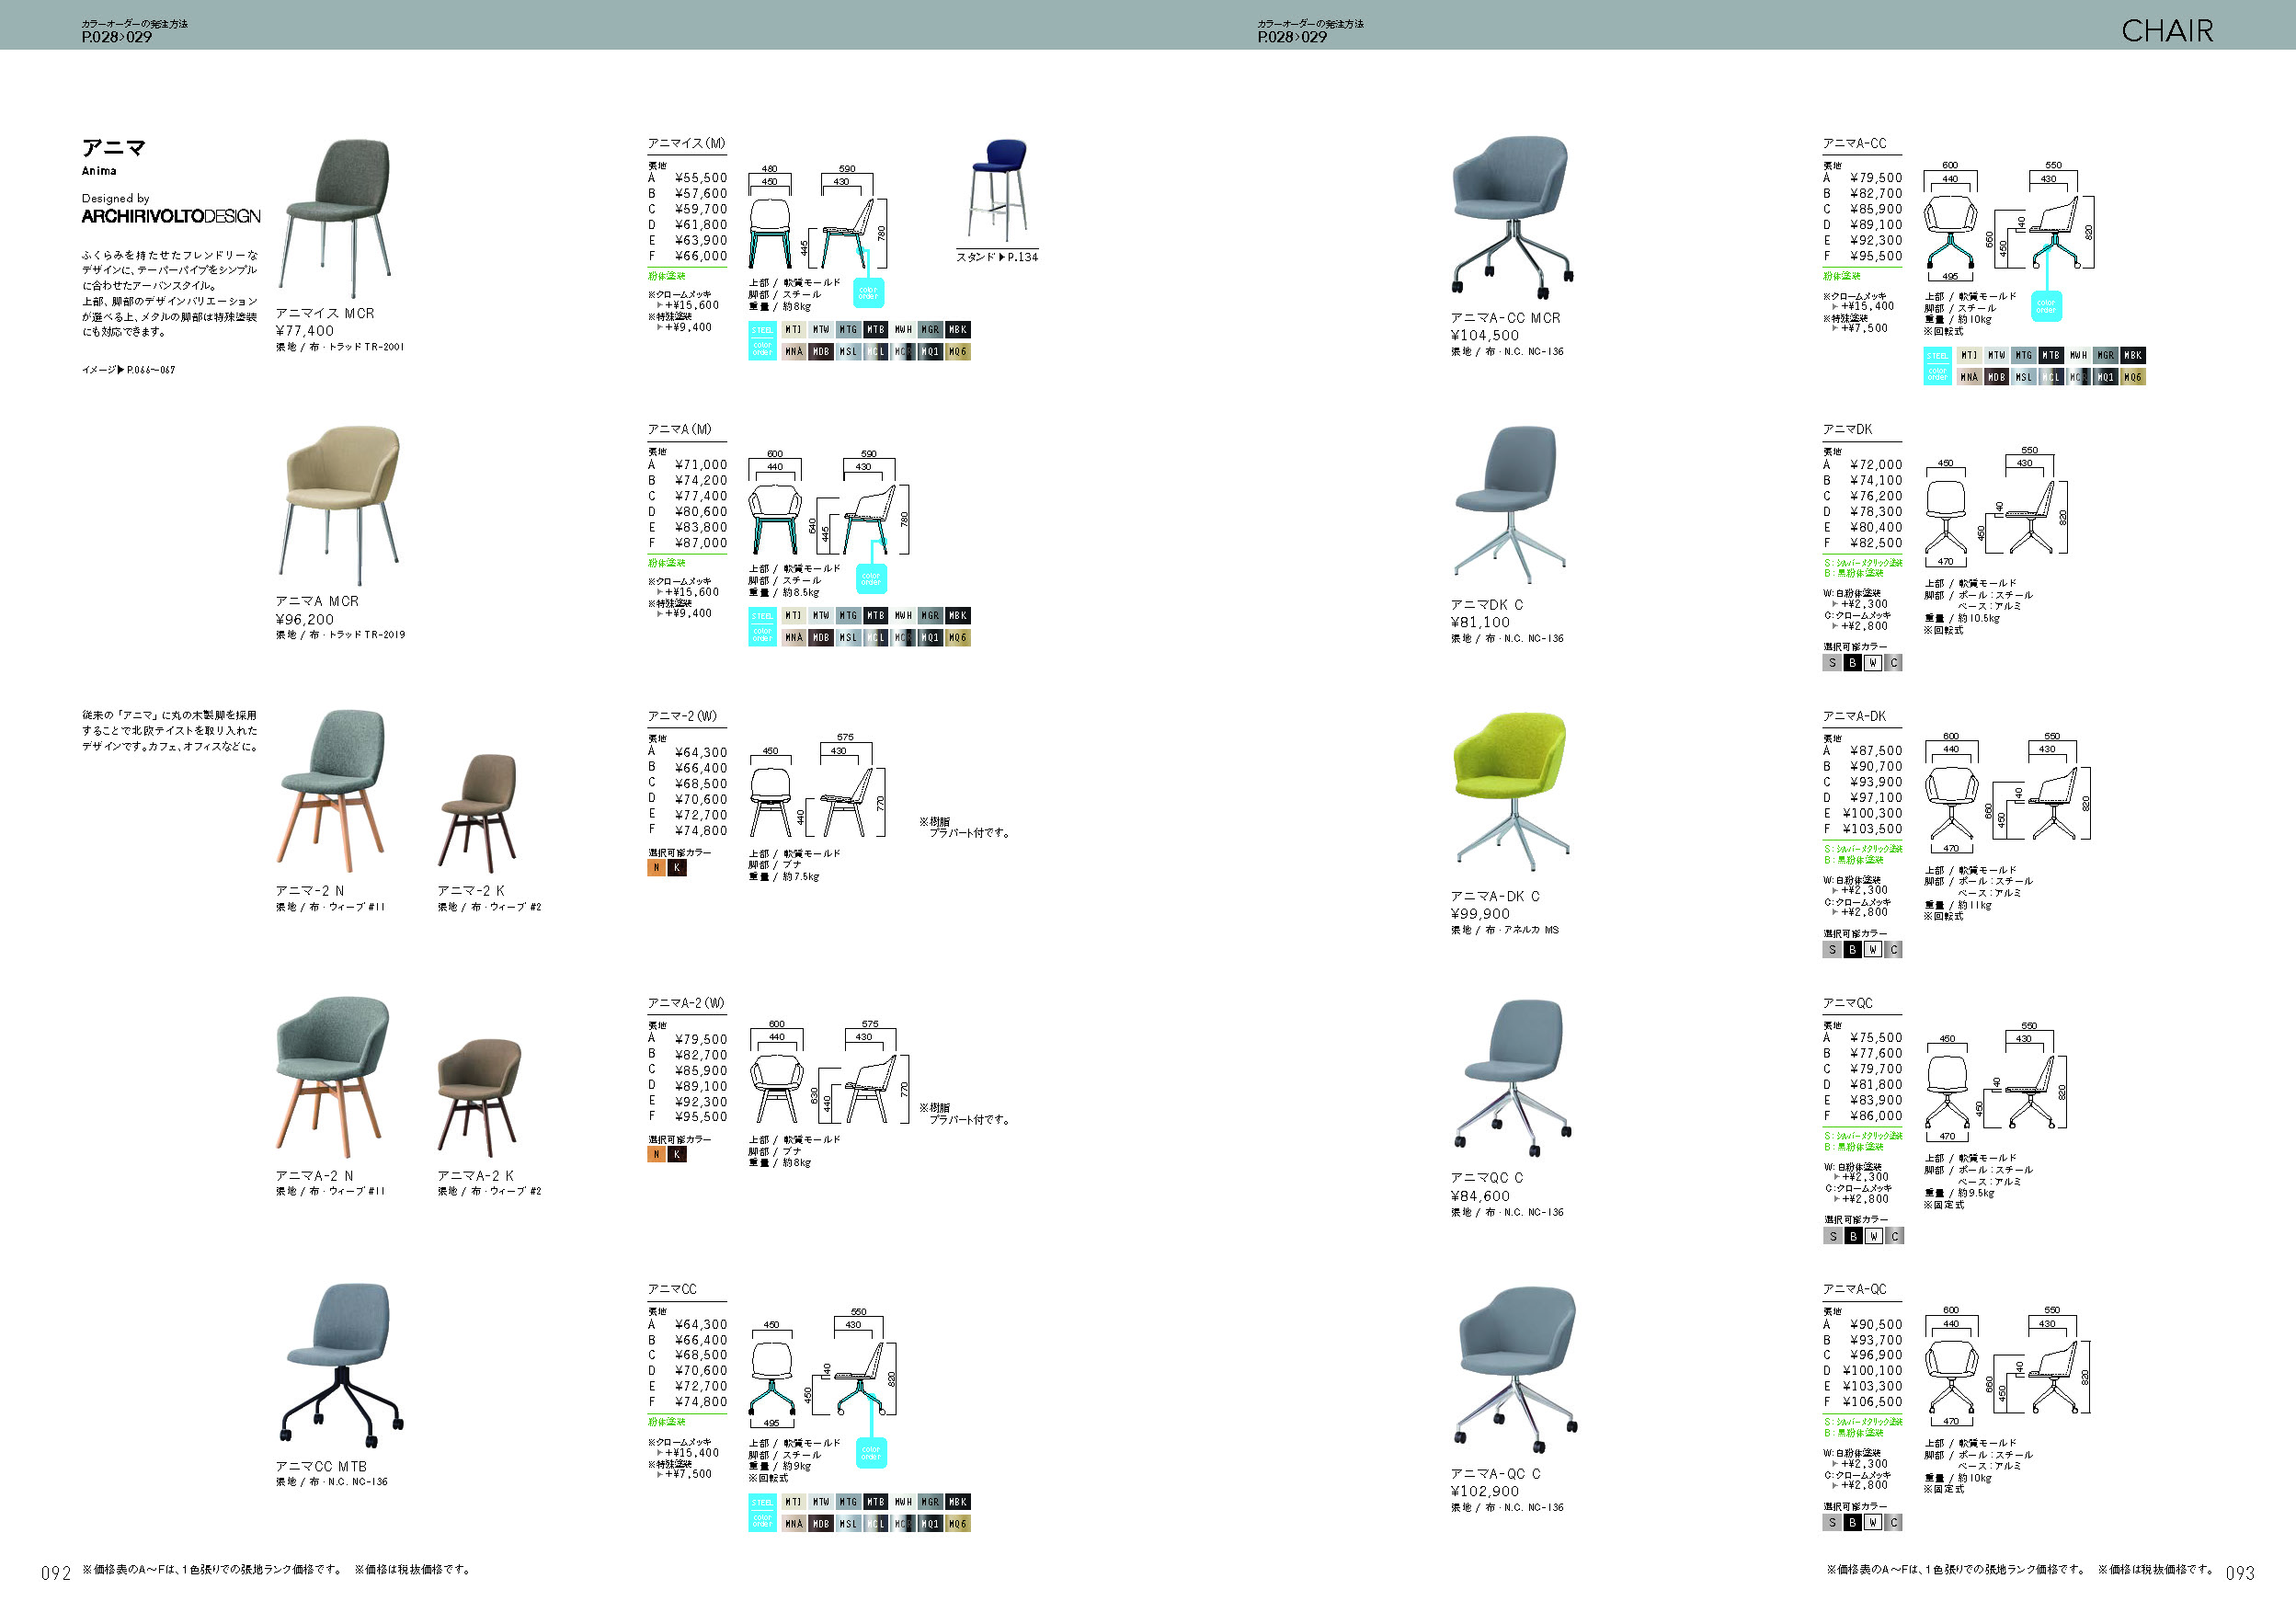Select W white swatch under アニマA-DK
Image resolution: width=2296 pixels, height=1624 pixels.
[x=1873, y=950]
